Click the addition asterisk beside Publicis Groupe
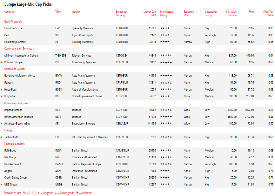Image resolution: width=275 pixels, height=196 pixels. click(x=2, y=63)
